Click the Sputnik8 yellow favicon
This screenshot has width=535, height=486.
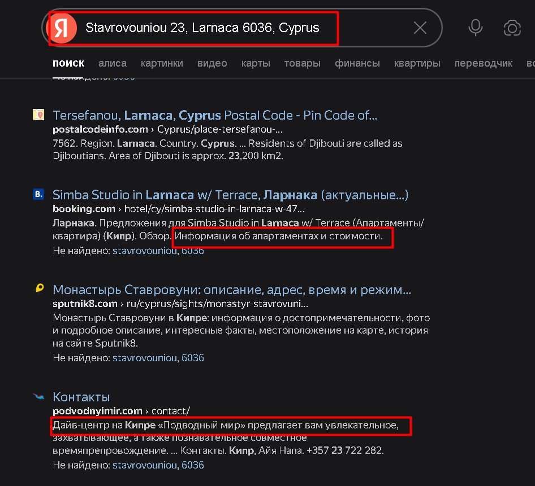39,290
